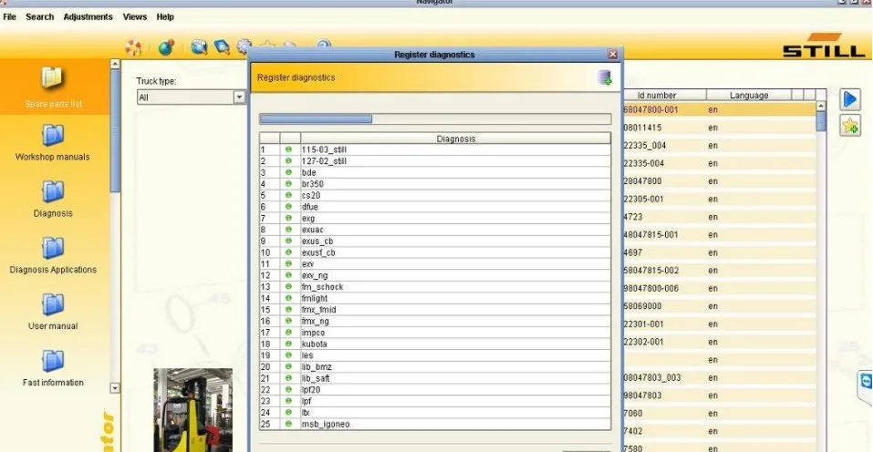
Task: Open Spare parts list section
Action: tap(53, 87)
